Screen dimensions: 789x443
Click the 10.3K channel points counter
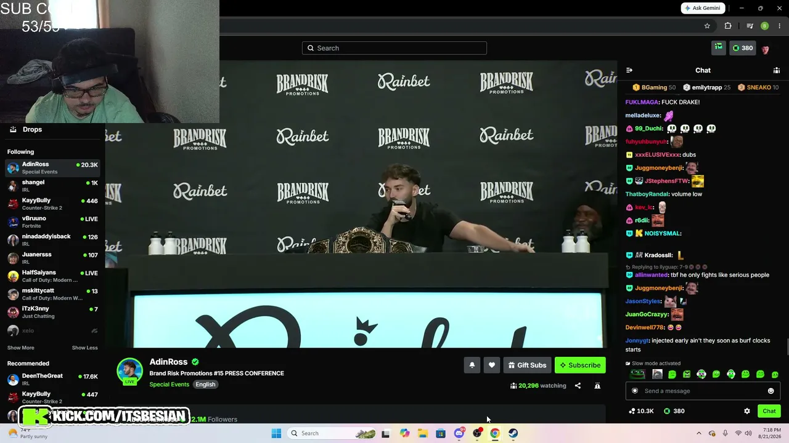point(641,411)
